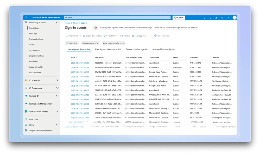The height and width of the screenshot is (154, 260).
Task: Expand the Verified ID section
Action: tap(57, 96)
